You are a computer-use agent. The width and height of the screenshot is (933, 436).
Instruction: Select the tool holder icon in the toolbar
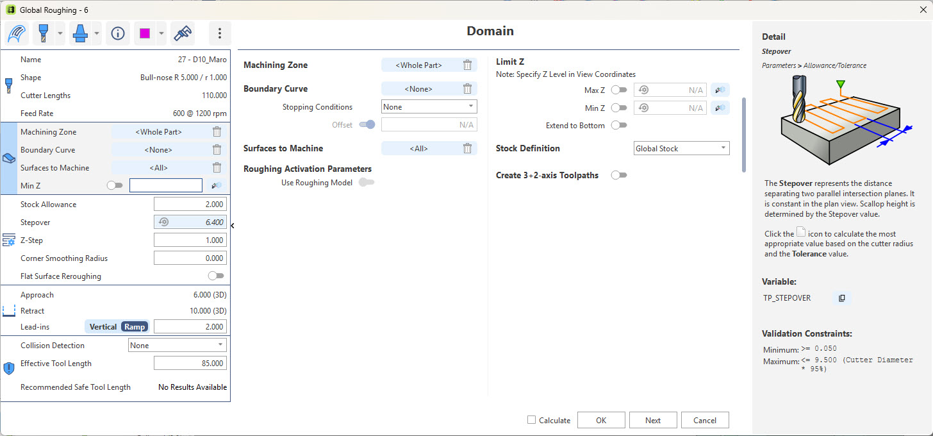point(81,33)
